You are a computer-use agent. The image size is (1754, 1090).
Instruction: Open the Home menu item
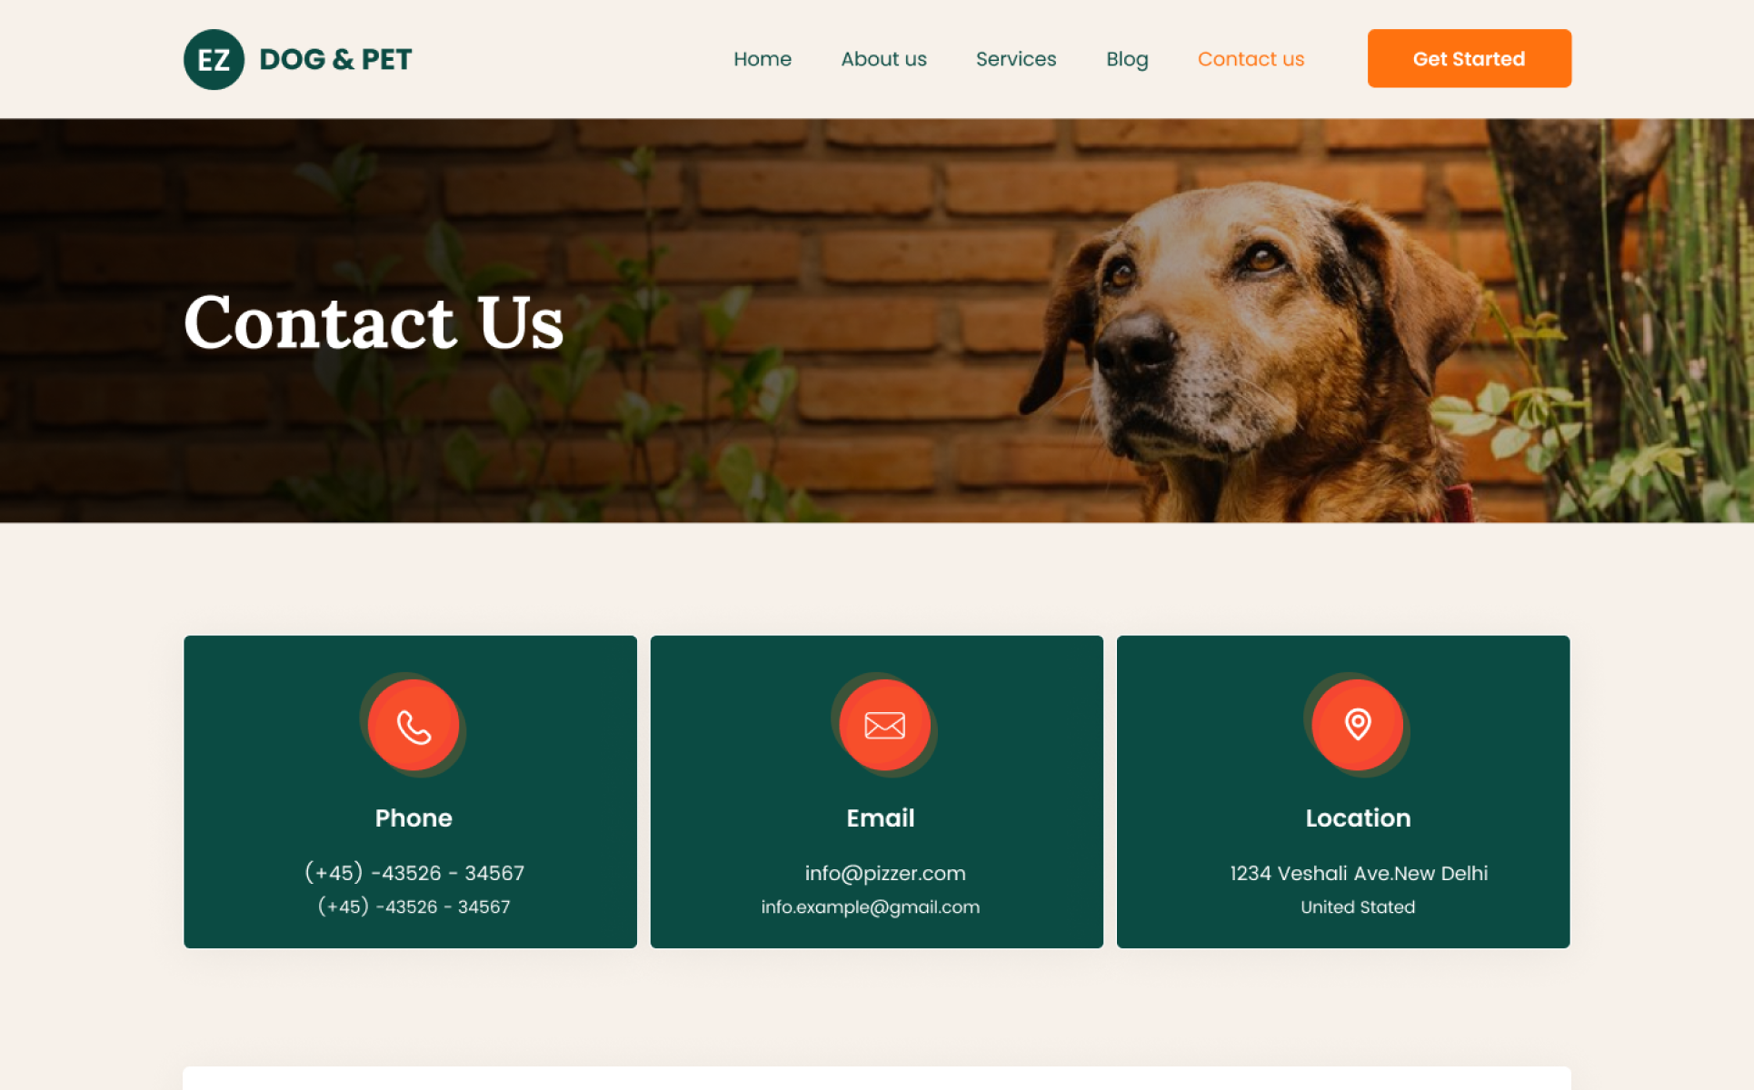[x=762, y=59]
